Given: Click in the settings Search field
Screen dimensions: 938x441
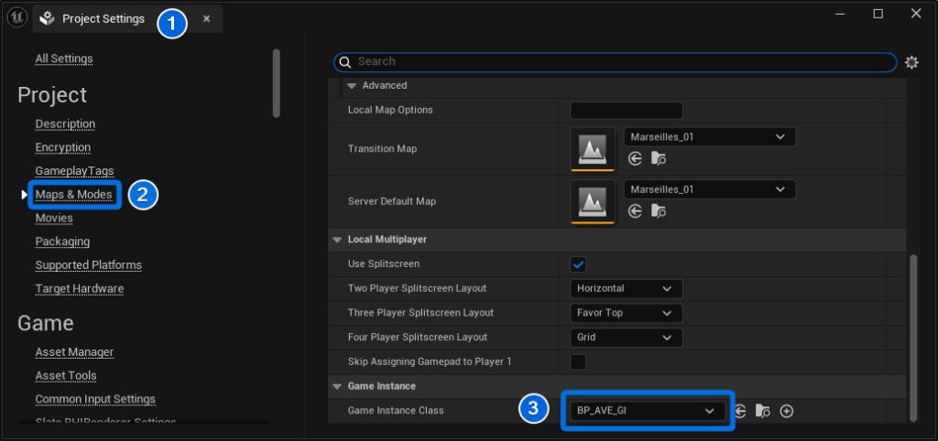Looking at the screenshot, I should tap(614, 62).
